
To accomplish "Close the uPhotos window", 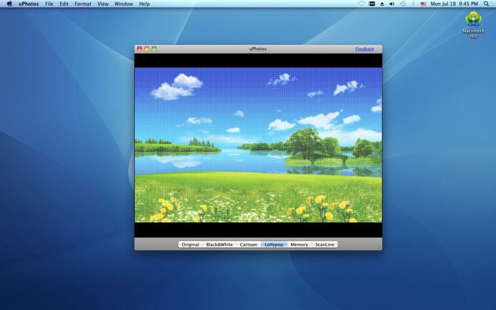I will coord(139,49).
